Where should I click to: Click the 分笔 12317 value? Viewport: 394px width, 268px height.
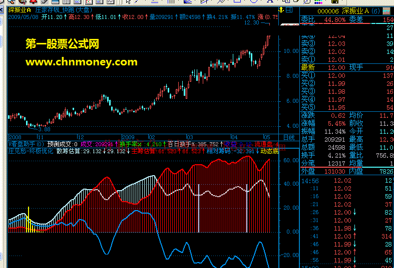(x=337, y=164)
